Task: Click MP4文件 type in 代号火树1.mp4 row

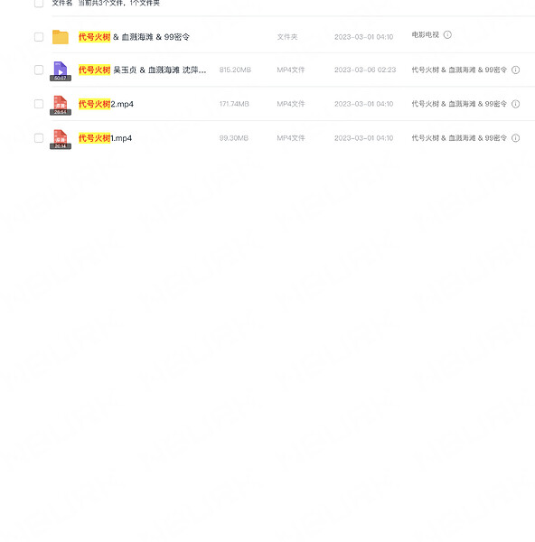Action: [291, 138]
